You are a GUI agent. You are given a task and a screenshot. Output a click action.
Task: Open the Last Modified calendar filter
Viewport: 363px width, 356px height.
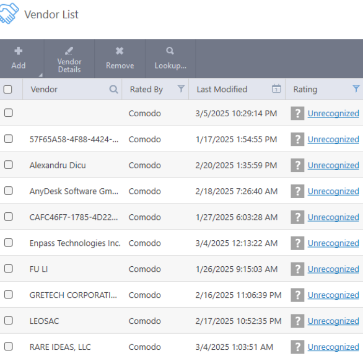coord(276,89)
